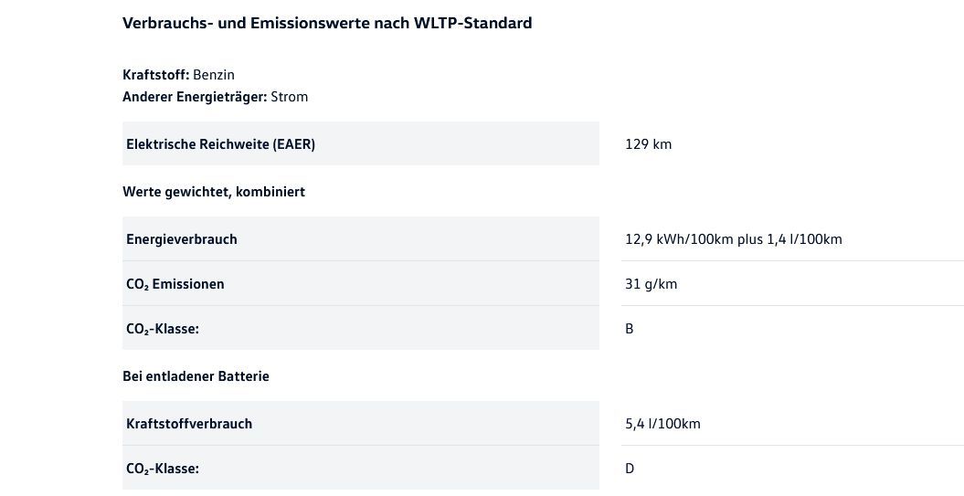Click the "Werte gewichtet, kombiniert" subheading
964x496 pixels.
pos(214,192)
